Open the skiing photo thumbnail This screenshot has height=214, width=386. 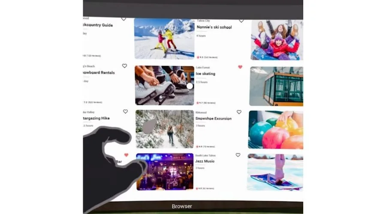pyautogui.click(x=164, y=39)
